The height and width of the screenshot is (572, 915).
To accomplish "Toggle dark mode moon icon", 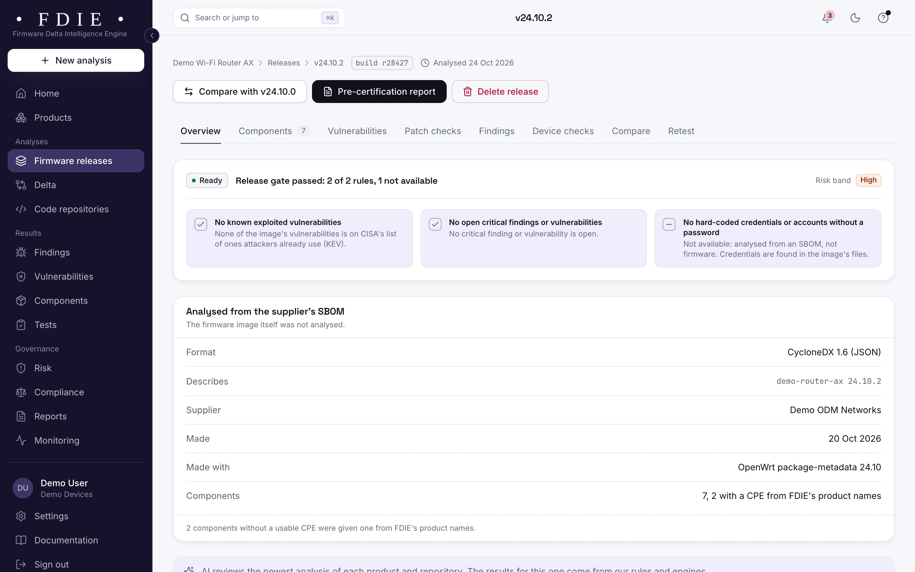I will coord(855,18).
